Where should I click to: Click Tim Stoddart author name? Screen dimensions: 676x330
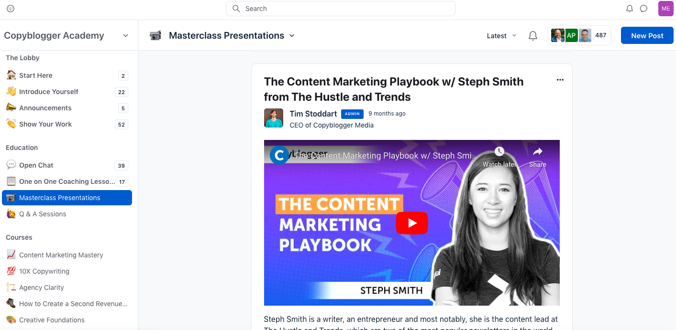313,114
